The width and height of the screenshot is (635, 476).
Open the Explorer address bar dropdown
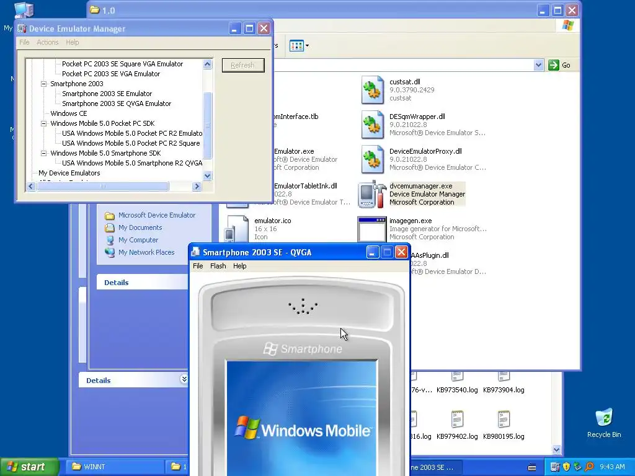tap(538, 64)
